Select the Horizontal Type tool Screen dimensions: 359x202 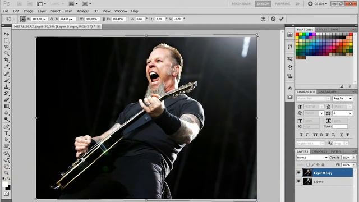point(6,133)
